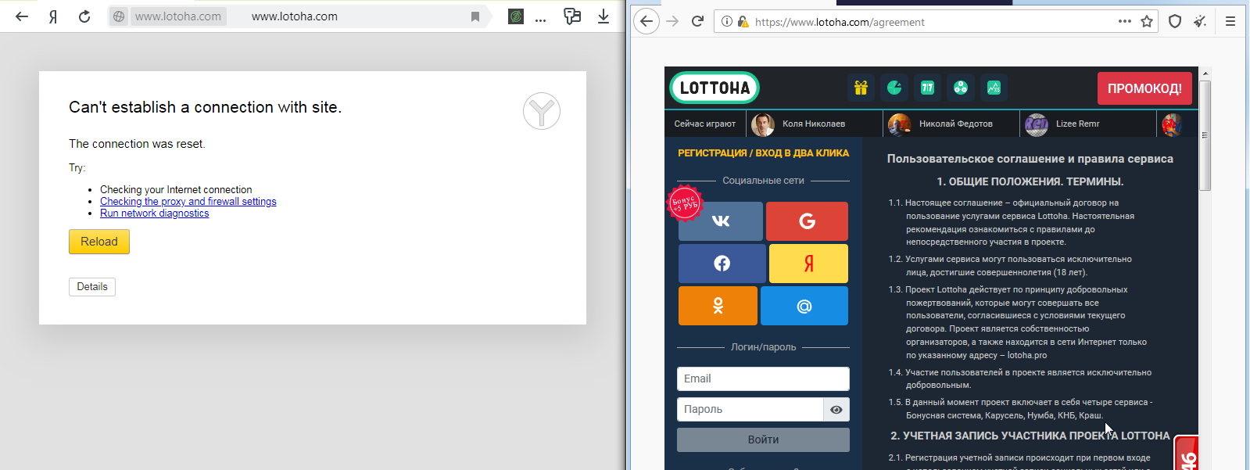
Task: Sign in with VK
Action: click(x=721, y=221)
